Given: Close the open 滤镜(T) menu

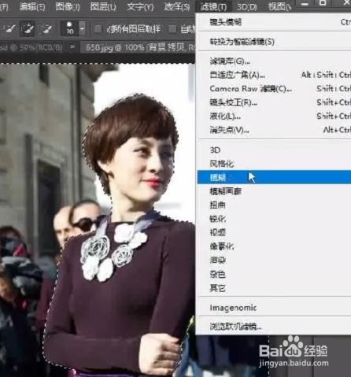Looking at the screenshot, I should [x=213, y=6].
